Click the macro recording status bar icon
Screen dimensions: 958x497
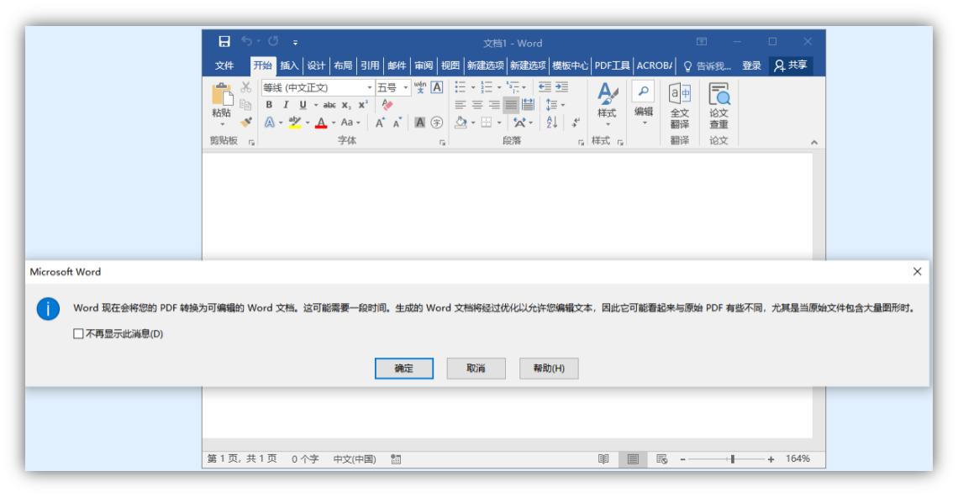tap(396, 459)
